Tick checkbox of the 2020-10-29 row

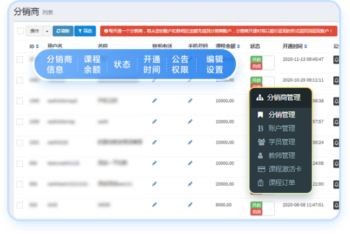pyautogui.click(x=20, y=80)
